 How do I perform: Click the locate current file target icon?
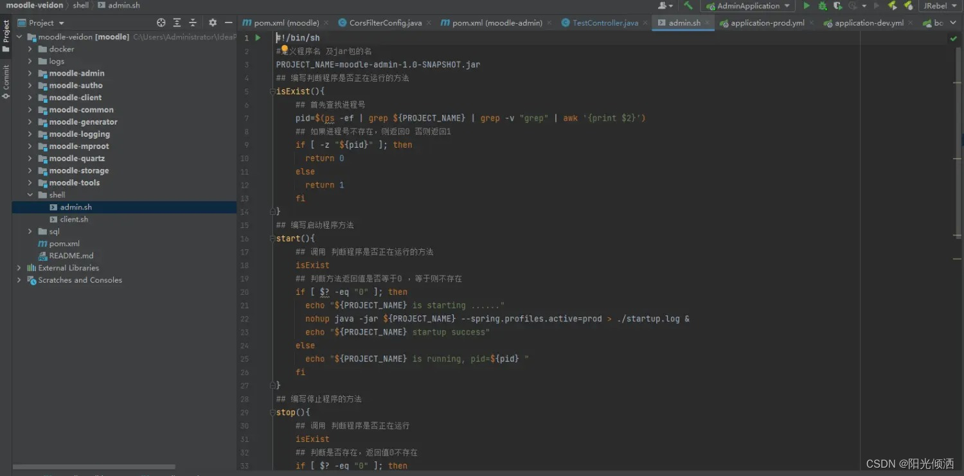pyautogui.click(x=161, y=22)
